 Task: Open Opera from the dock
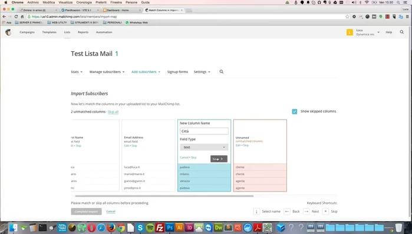coord(91,228)
